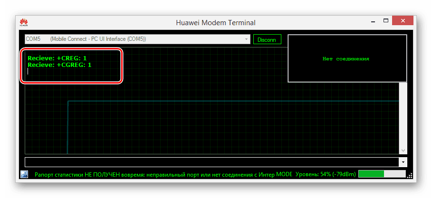Expand the command history dropdown arrow
The width and height of the screenshot is (432, 198).
[403, 162]
